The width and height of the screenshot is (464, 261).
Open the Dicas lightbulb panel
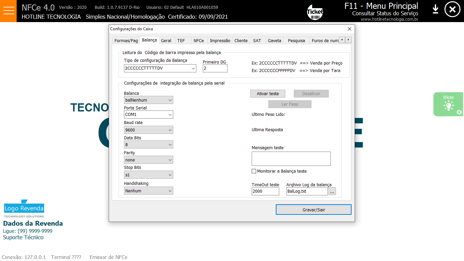448,104
